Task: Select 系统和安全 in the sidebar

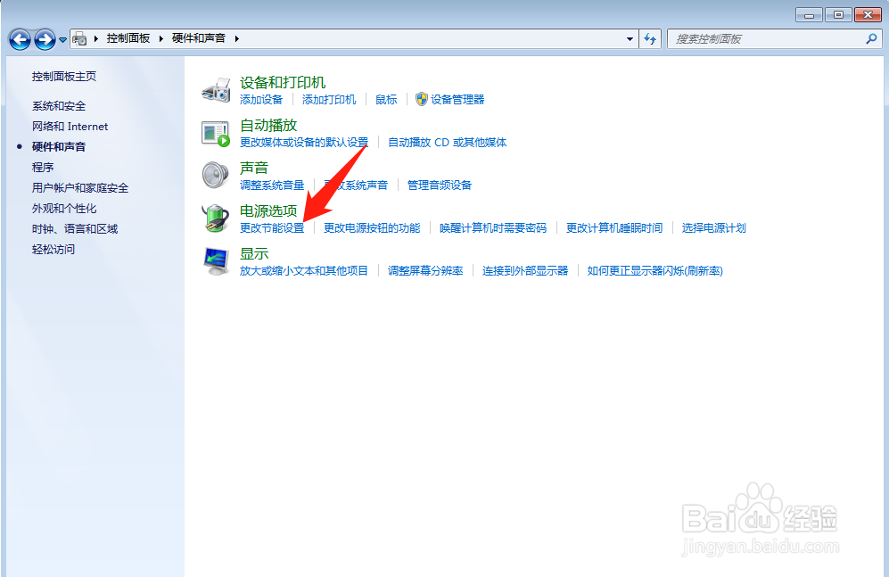Action: point(60,105)
